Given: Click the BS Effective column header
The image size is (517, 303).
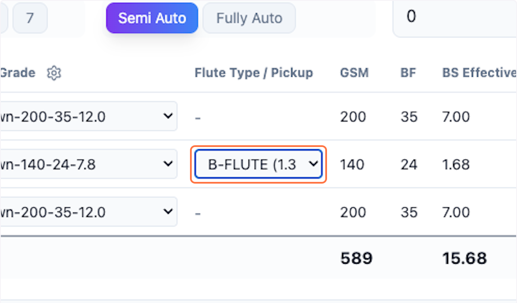Looking at the screenshot, I should tap(479, 73).
